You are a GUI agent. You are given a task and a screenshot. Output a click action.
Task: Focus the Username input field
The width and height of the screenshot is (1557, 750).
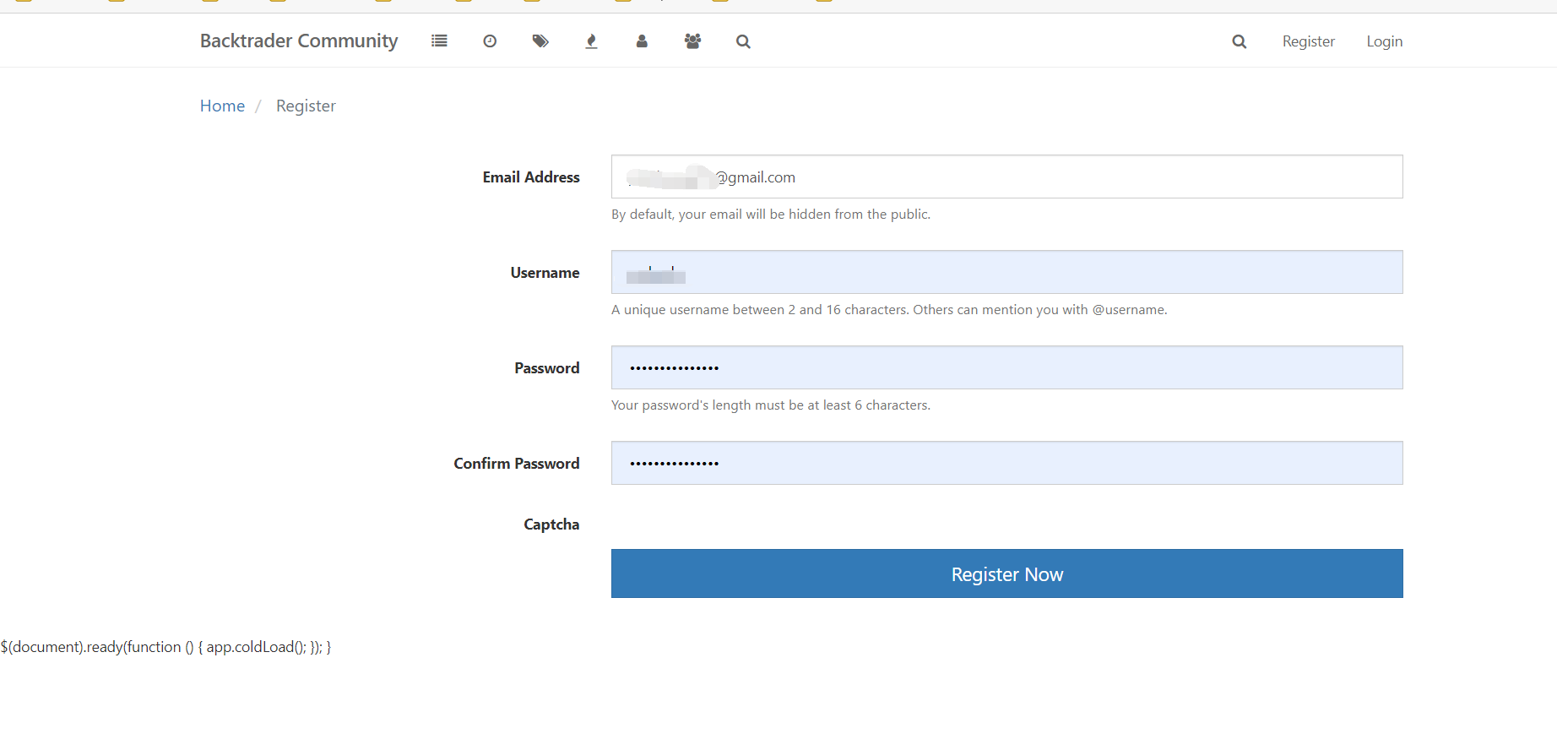click(x=1006, y=272)
